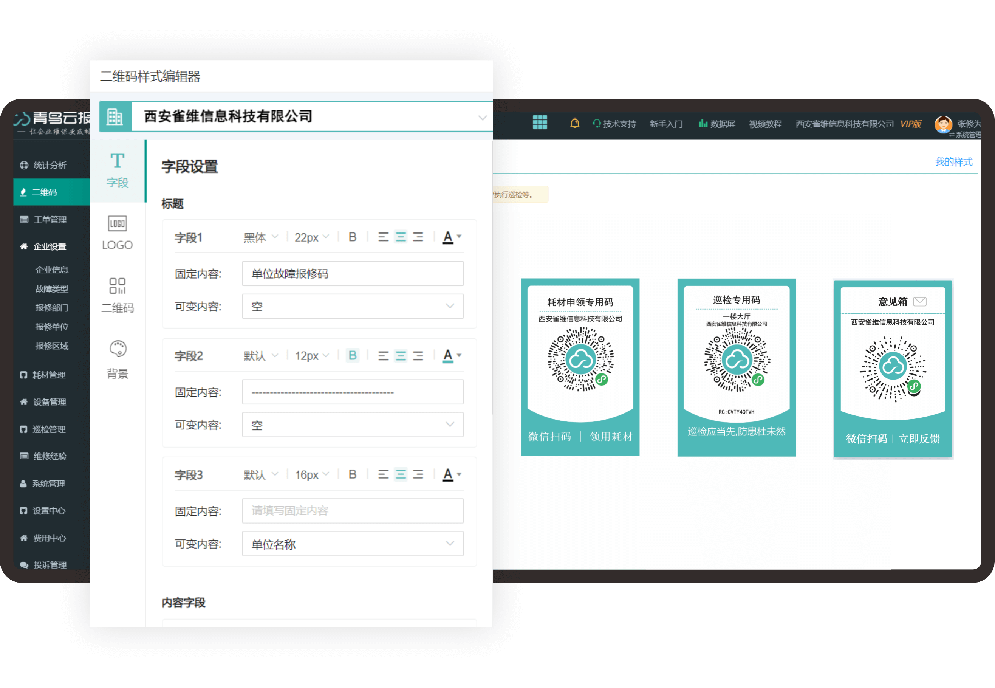Toggle bold for 字段3

point(352,474)
